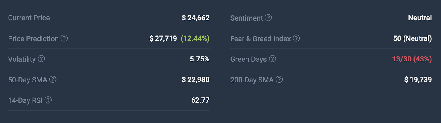
Task: Open the Fear & Greed Index help icon
Action: click(296, 38)
